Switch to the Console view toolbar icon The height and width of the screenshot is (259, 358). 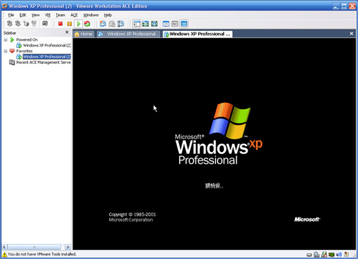click(184, 23)
